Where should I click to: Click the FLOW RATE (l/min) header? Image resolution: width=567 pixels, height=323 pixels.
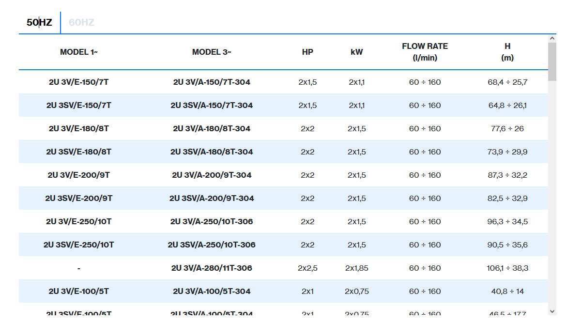[425, 52]
